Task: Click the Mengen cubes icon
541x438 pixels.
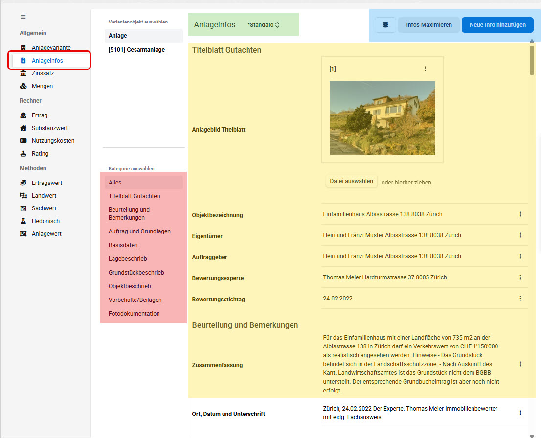Action: (x=23, y=86)
